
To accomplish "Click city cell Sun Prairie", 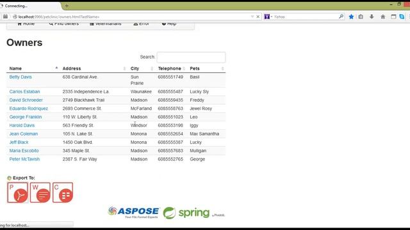I will coord(137,80).
